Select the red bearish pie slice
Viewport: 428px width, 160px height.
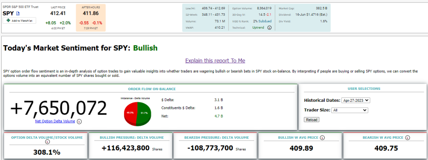130,113
